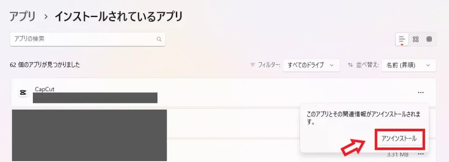Go back to アプリ via breadcrumb

click(x=22, y=17)
